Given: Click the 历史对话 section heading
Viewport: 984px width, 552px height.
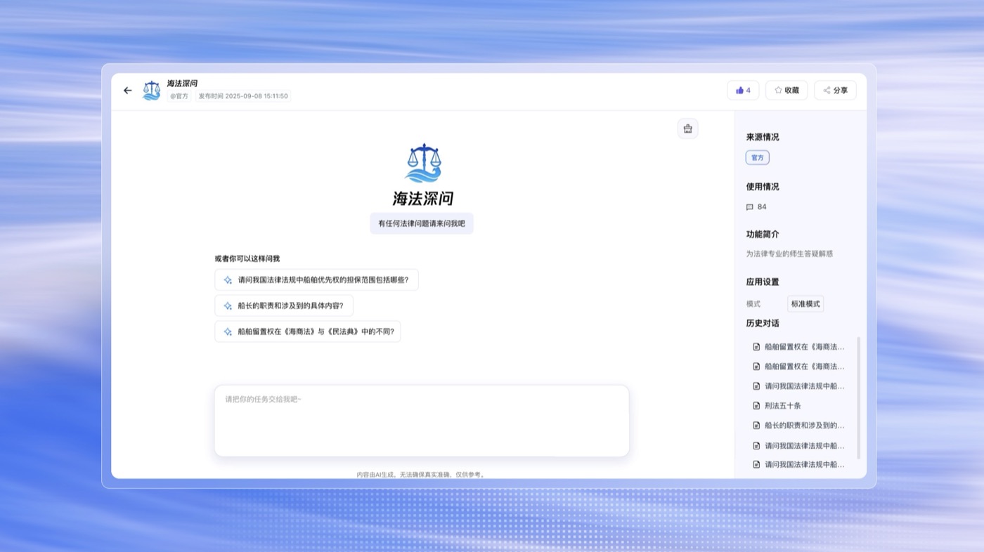Looking at the screenshot, I should [x=763, y=323].
